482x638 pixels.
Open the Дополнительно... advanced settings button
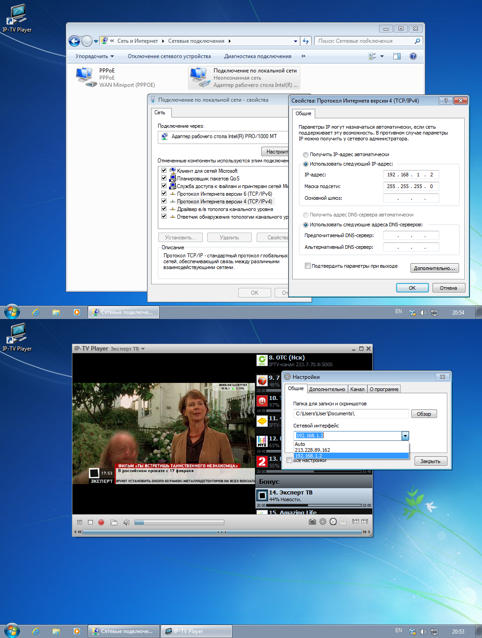[x=434, y=268]
